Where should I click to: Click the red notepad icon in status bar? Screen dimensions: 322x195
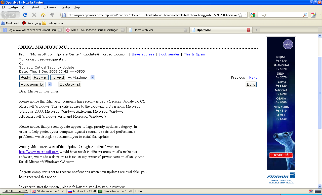tap(311, 191)
